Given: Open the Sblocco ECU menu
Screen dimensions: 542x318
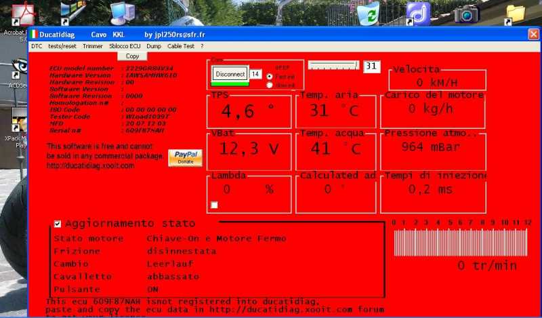Looking at the screenshot, I should click(125, 46).
